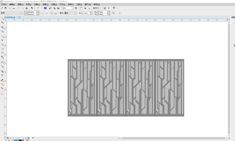
Task: Expand the application launcher dropdown arrow
Action: point(117,8)
